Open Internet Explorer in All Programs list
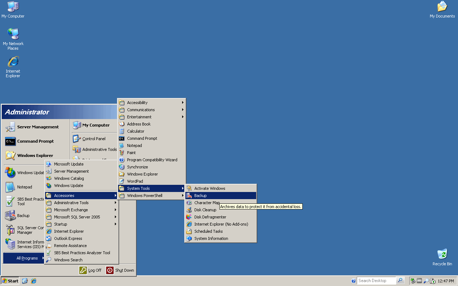Image resolution: width=458 pixels, height=286 pixels. click(x=81, y=231)
